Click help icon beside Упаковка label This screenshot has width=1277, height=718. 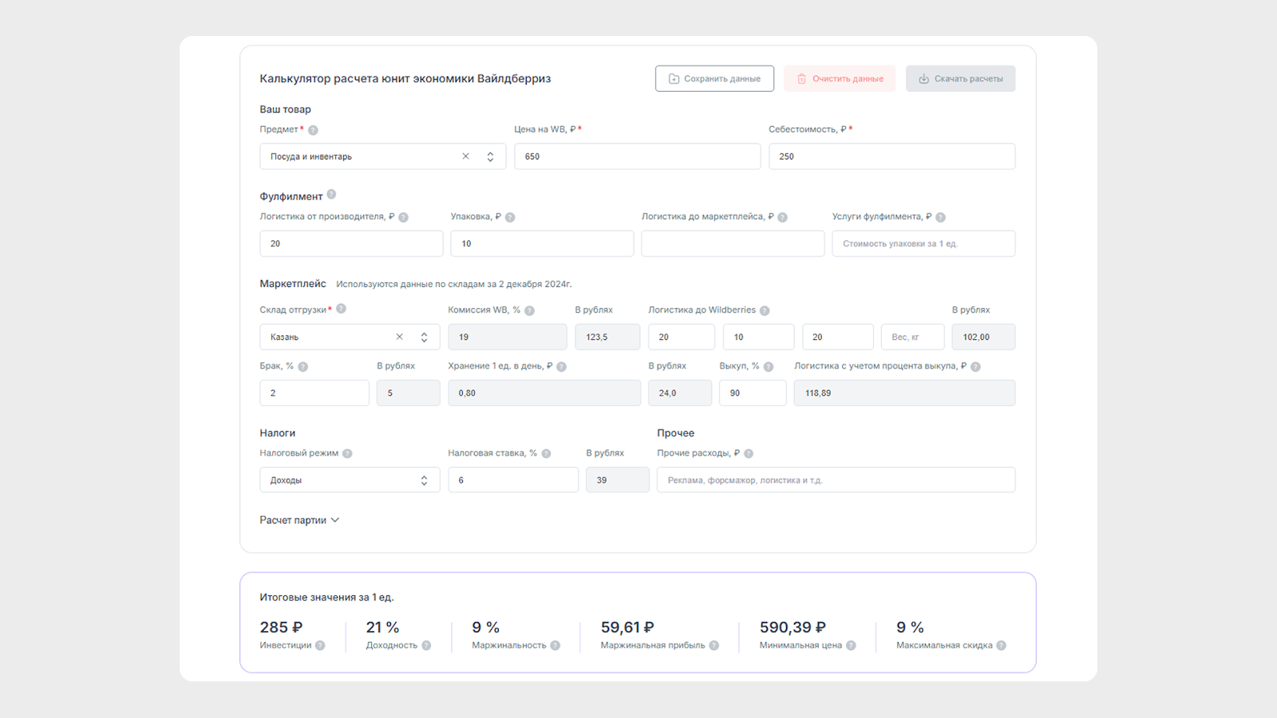510,217
